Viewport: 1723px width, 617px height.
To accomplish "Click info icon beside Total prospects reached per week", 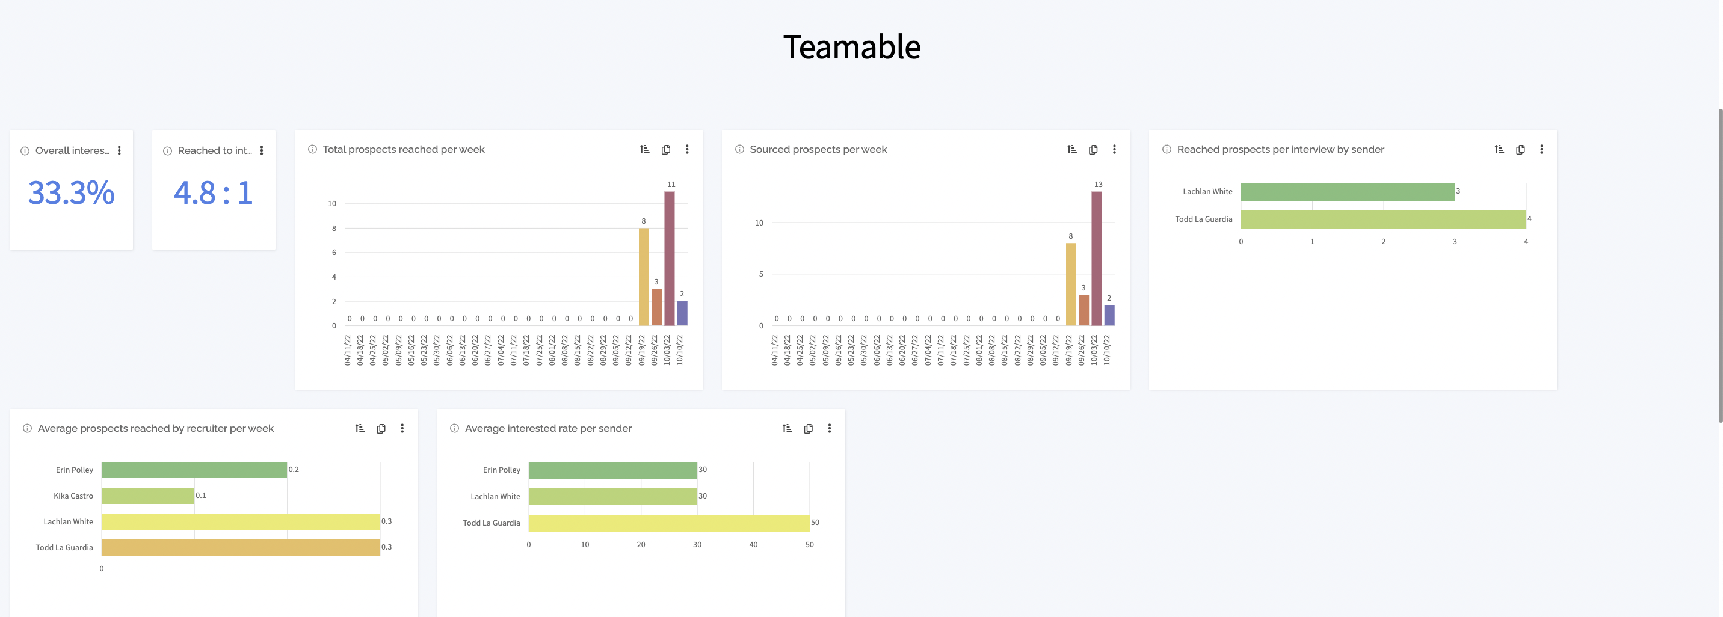I will [312, 149].
